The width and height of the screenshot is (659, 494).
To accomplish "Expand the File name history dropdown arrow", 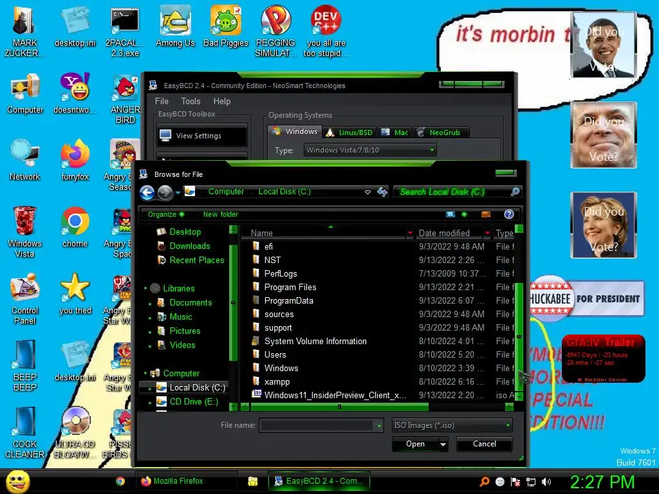I will (x=379, y=426).
